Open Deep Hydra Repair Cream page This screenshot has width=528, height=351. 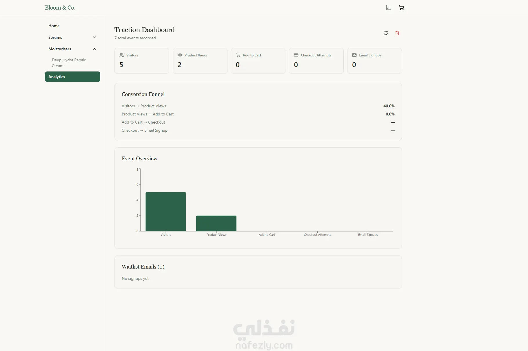[x=69, y=63]
